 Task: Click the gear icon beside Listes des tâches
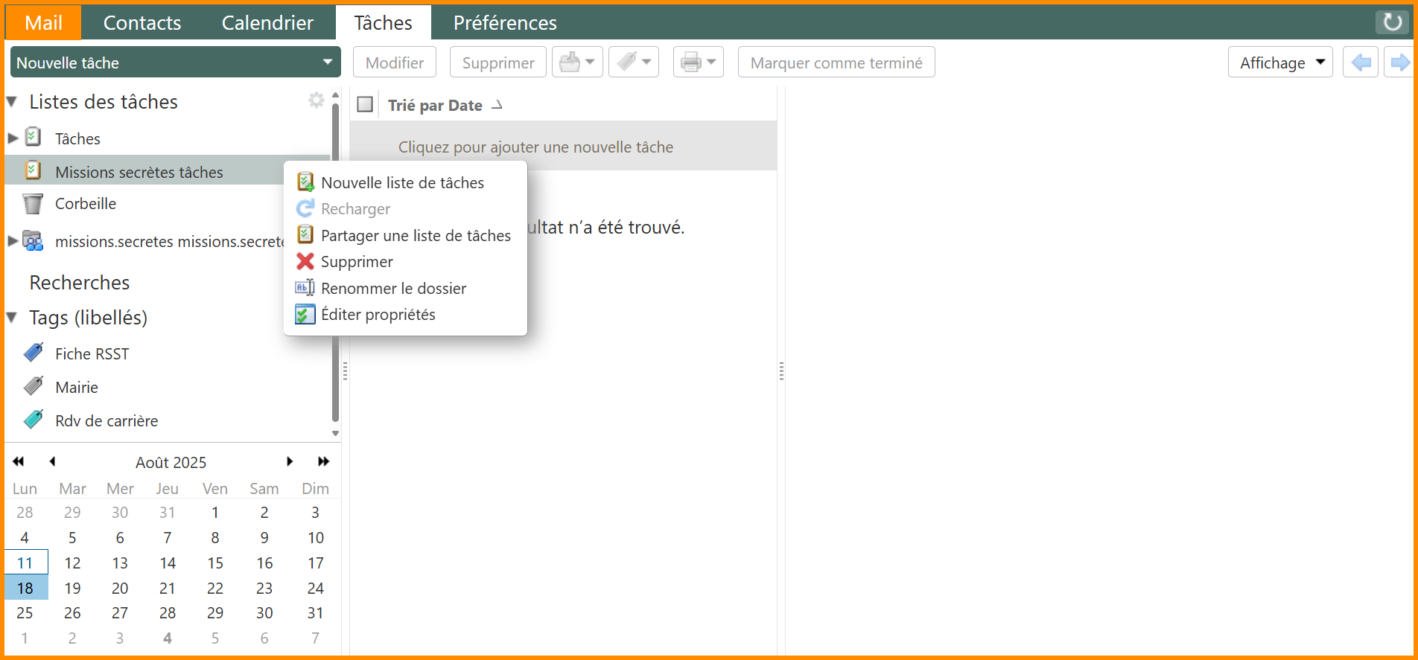[317, 100]
